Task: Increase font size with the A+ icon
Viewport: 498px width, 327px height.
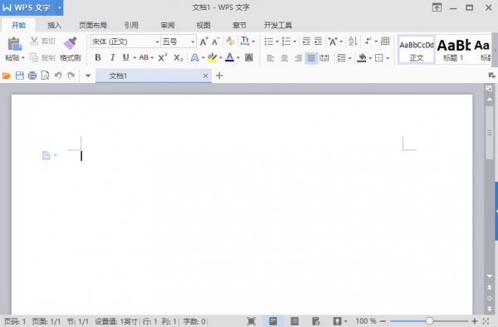Action: (x=203, y=41)
